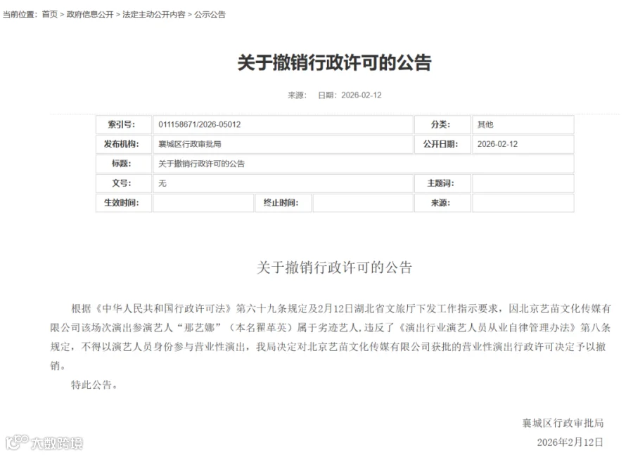Click the page title 关于撤销行政许可的公告
Image resolution: width=633 pixels, height=455 pixels.
[336, 62]
